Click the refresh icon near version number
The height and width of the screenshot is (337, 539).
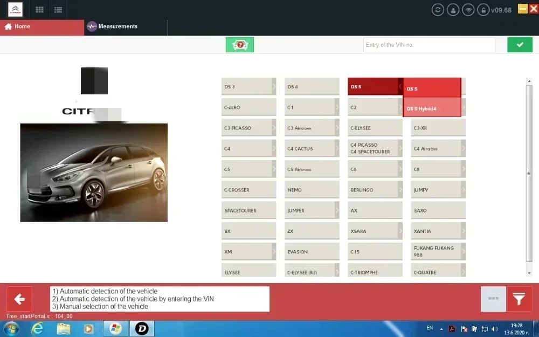pos(438,10)
